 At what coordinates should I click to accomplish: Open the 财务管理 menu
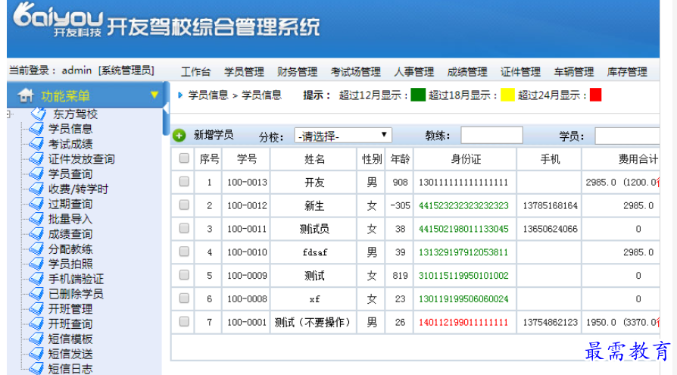[x=297, y=72]
